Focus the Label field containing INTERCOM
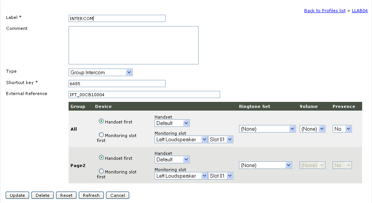The width and height of the screenshot is (372, 203). (x=117, y=19)
